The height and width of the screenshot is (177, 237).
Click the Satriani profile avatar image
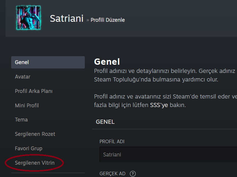(x=29, y=18)
